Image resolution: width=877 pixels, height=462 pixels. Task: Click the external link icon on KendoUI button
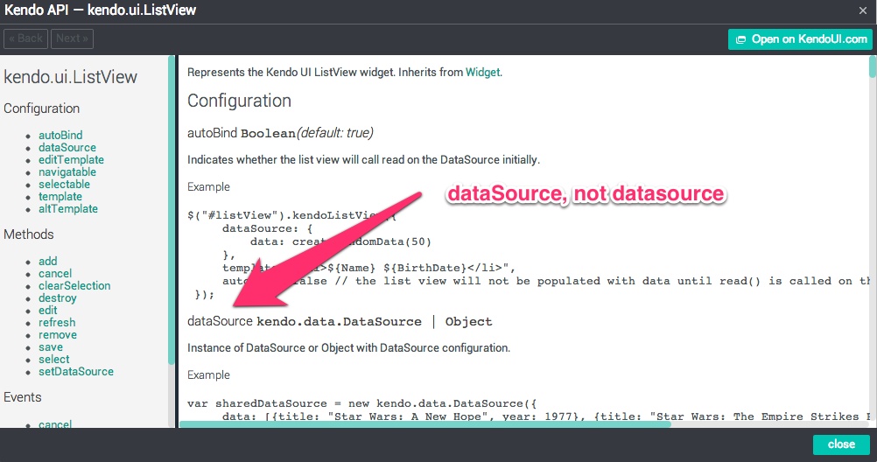point(740,39)
